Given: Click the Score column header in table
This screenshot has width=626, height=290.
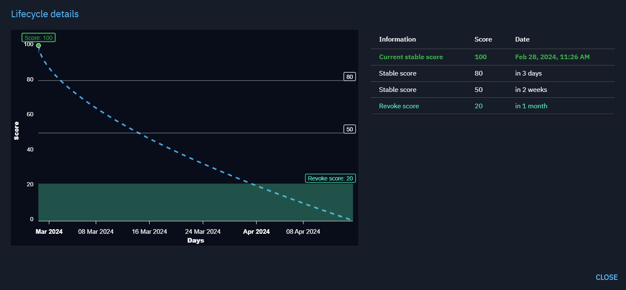Looking at the screenshot, I should point(483,39).
